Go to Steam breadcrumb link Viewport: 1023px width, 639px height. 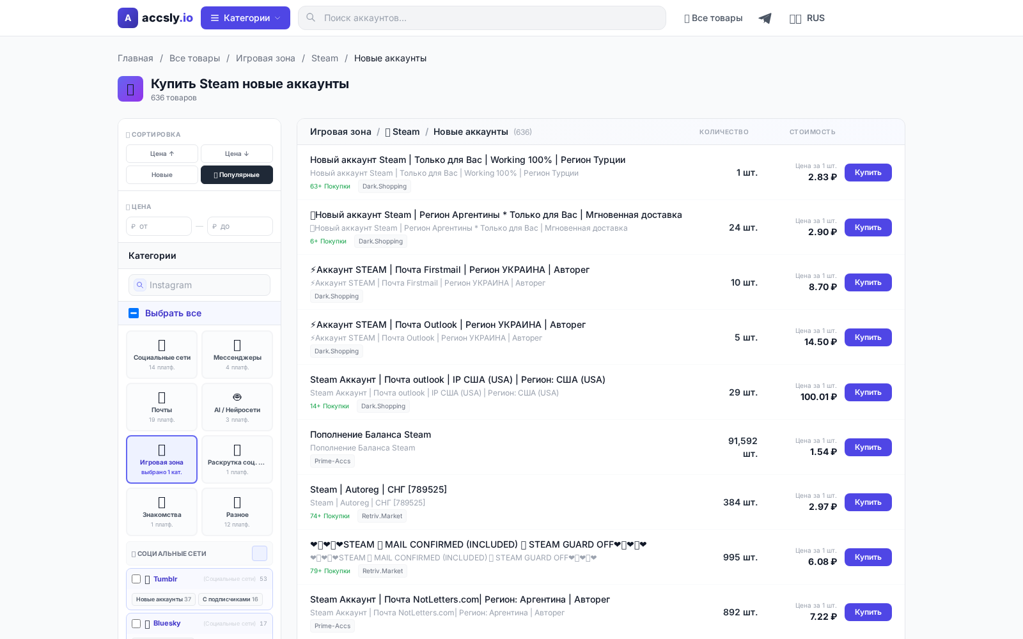click(325, 58)
